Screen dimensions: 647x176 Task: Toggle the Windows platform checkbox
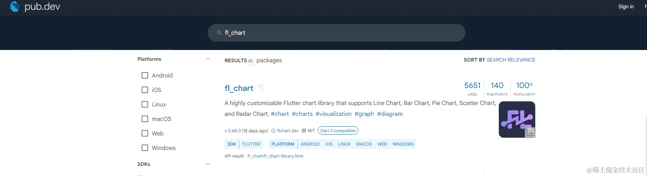point(145,148)
